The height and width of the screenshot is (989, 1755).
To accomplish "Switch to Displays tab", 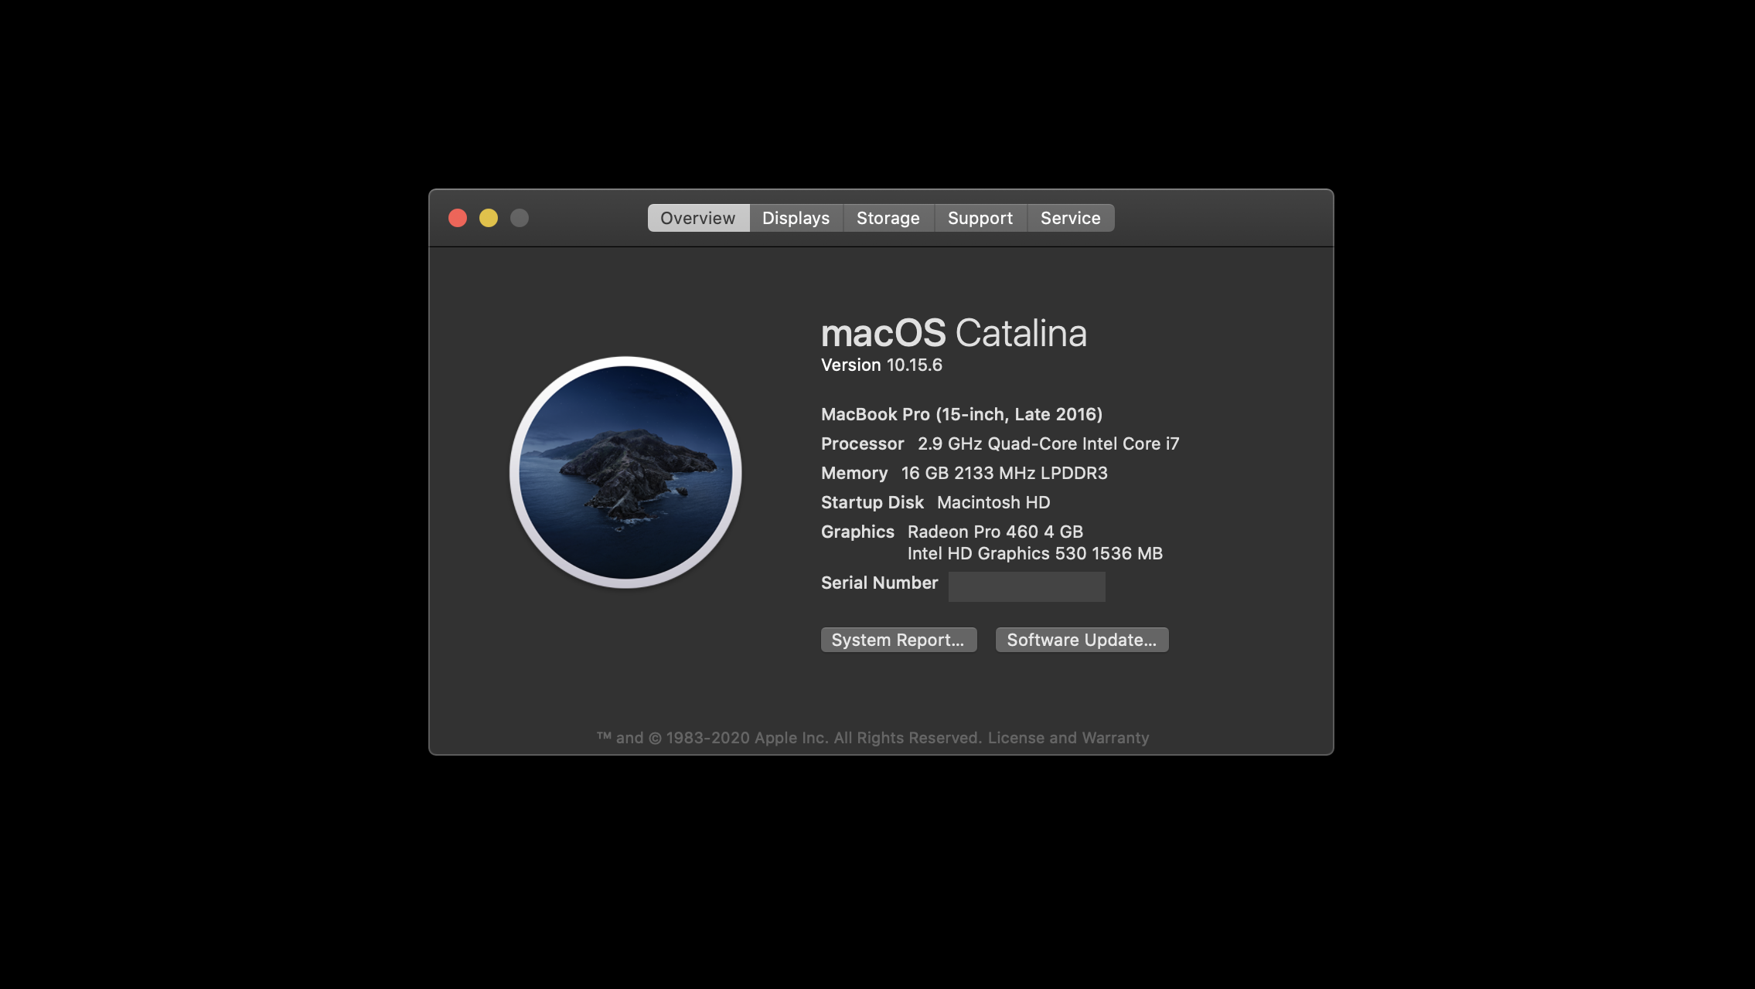I will pyautogui.click(x=796, y=217).
